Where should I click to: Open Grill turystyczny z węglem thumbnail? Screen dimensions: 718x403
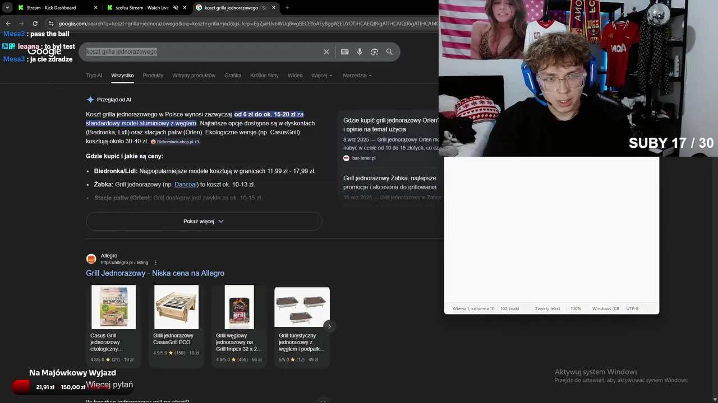point(302,307)
